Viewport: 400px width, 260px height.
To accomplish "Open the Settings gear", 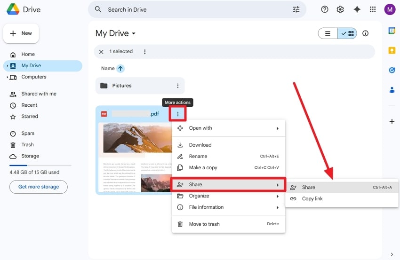I will coord(340,10).
